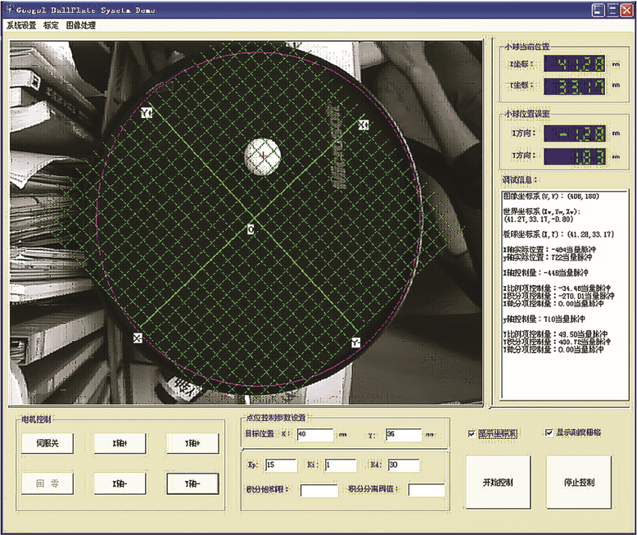
Task: Click the white ball in camera view
Action: [263, 155]
